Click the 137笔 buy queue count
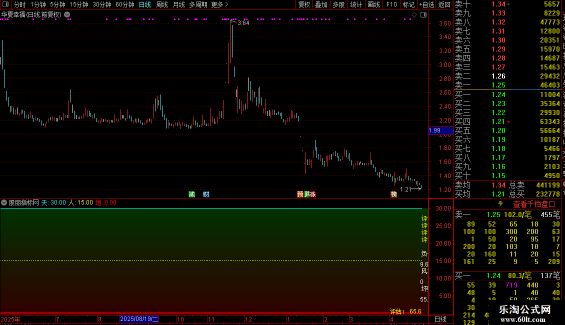Image resolution: width=565 pixels, height=325 pixels. pyautogui.click(x=550, y=275)
